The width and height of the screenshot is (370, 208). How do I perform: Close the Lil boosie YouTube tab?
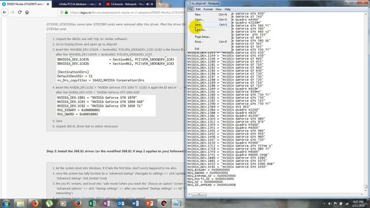[151, 4]
